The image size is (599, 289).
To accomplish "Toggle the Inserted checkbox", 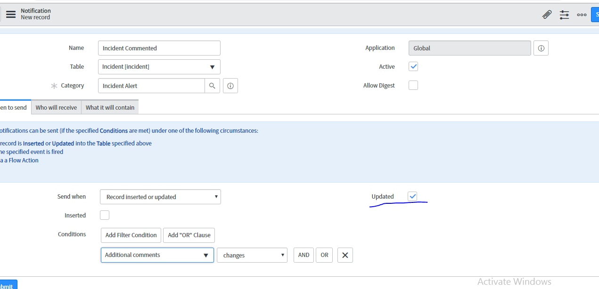I will [x=104, y=215].
